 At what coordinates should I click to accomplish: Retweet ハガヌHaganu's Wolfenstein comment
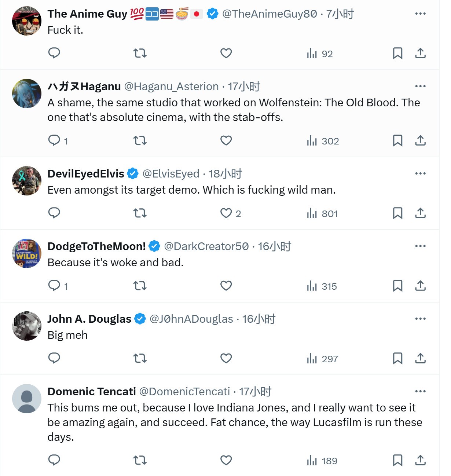(x=140, y=140)
